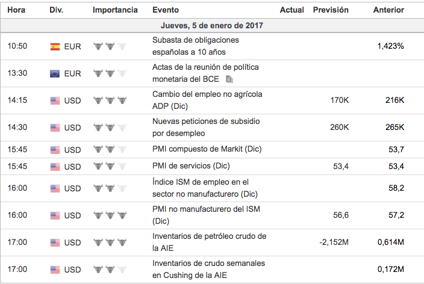Click the Importancia column header
This screenshot has height=284, width=424.
pos(115,10)
